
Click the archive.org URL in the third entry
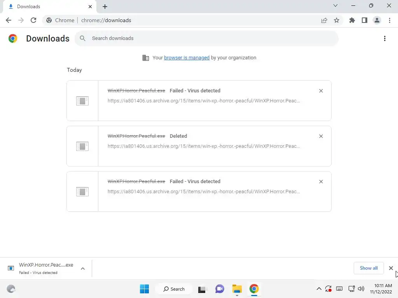coord(204,191)
